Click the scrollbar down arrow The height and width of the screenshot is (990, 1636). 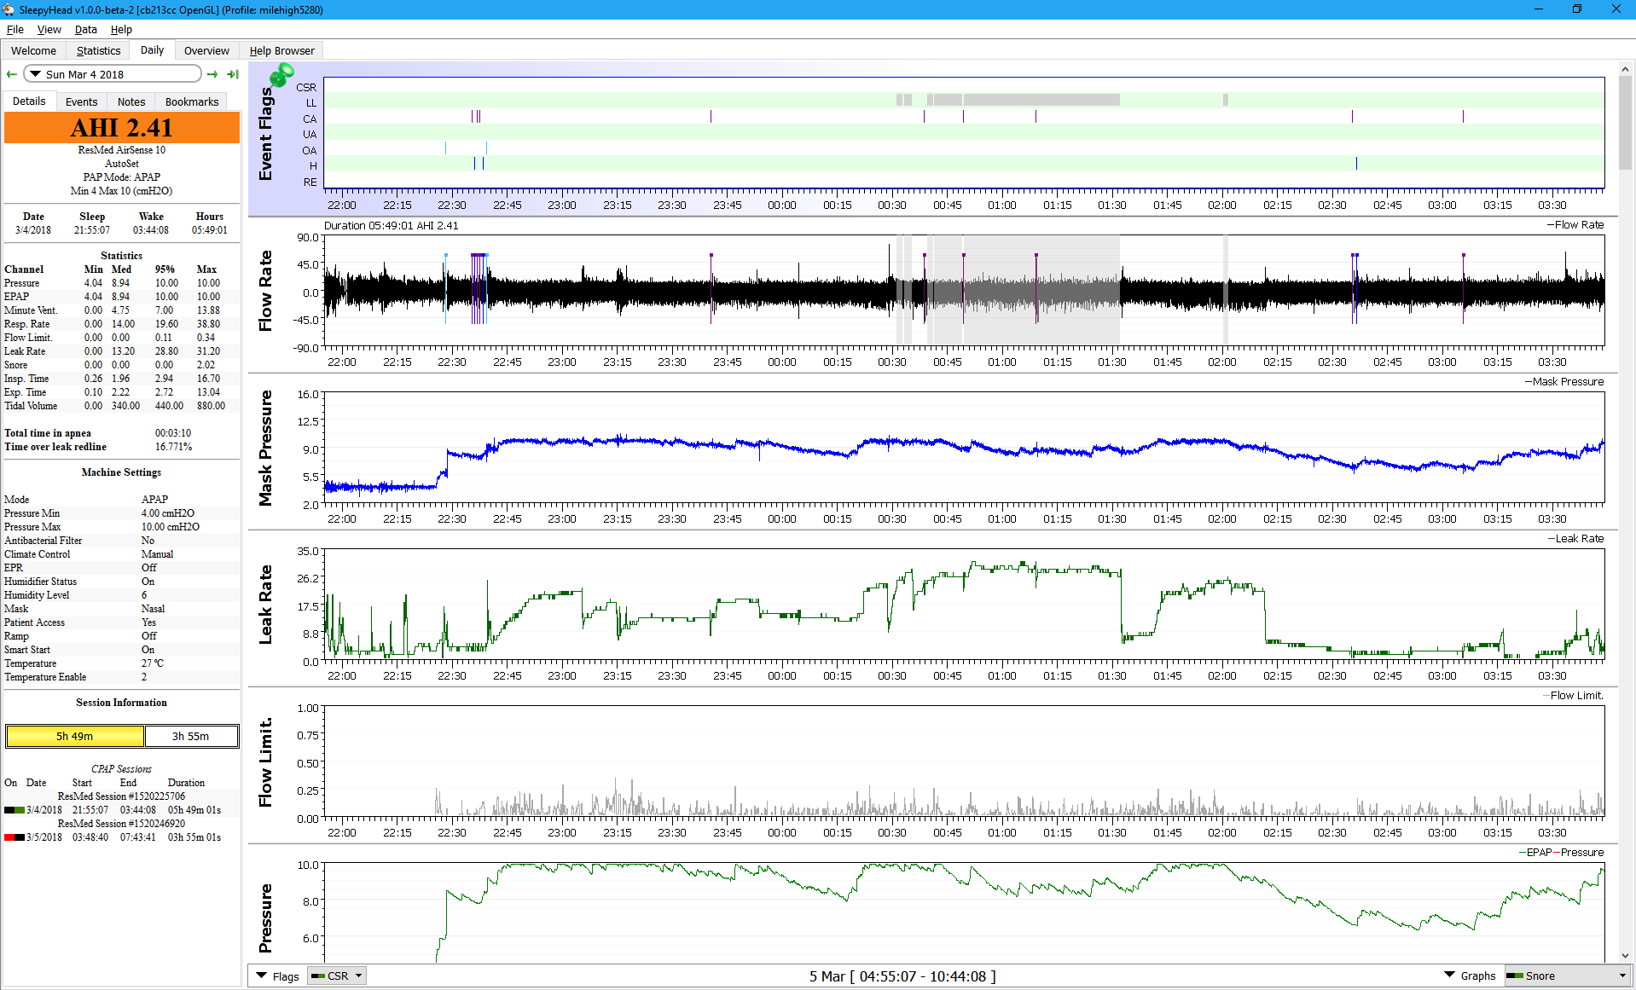(x=1625, y=956)
